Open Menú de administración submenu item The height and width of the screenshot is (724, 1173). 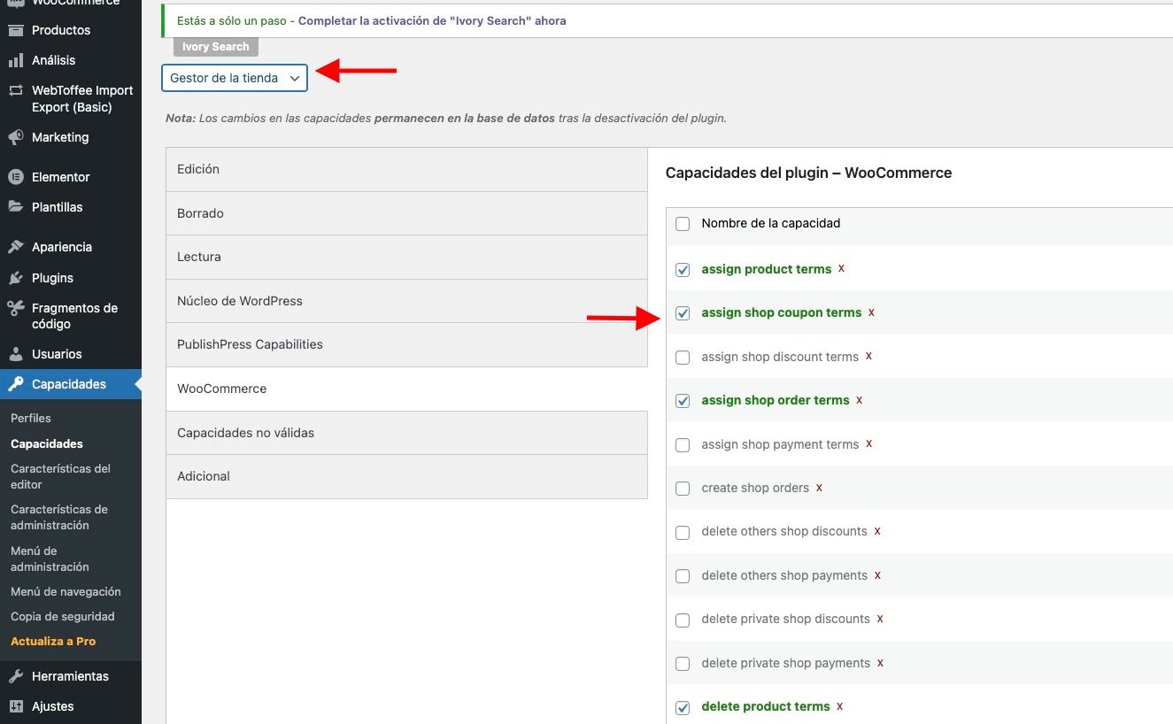click(50, 558)
